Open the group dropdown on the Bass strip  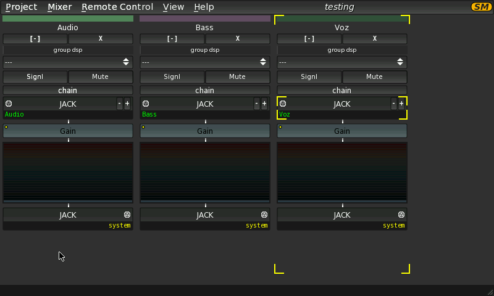pyautogui.click(x=205, y=62)
